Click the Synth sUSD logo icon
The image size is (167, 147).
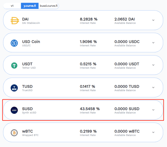14,110
